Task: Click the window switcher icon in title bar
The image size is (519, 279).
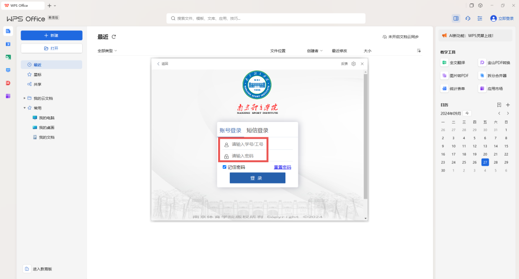Action: [472, 5]
